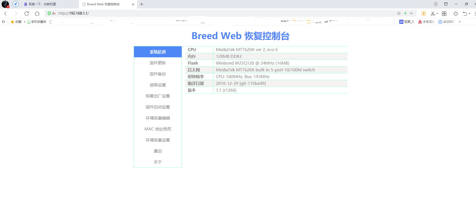
Task: Select the 系统信息 menu item
Action: point(158,52)
